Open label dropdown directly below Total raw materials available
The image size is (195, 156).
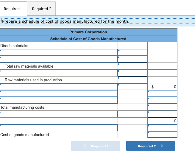point(59,73)
